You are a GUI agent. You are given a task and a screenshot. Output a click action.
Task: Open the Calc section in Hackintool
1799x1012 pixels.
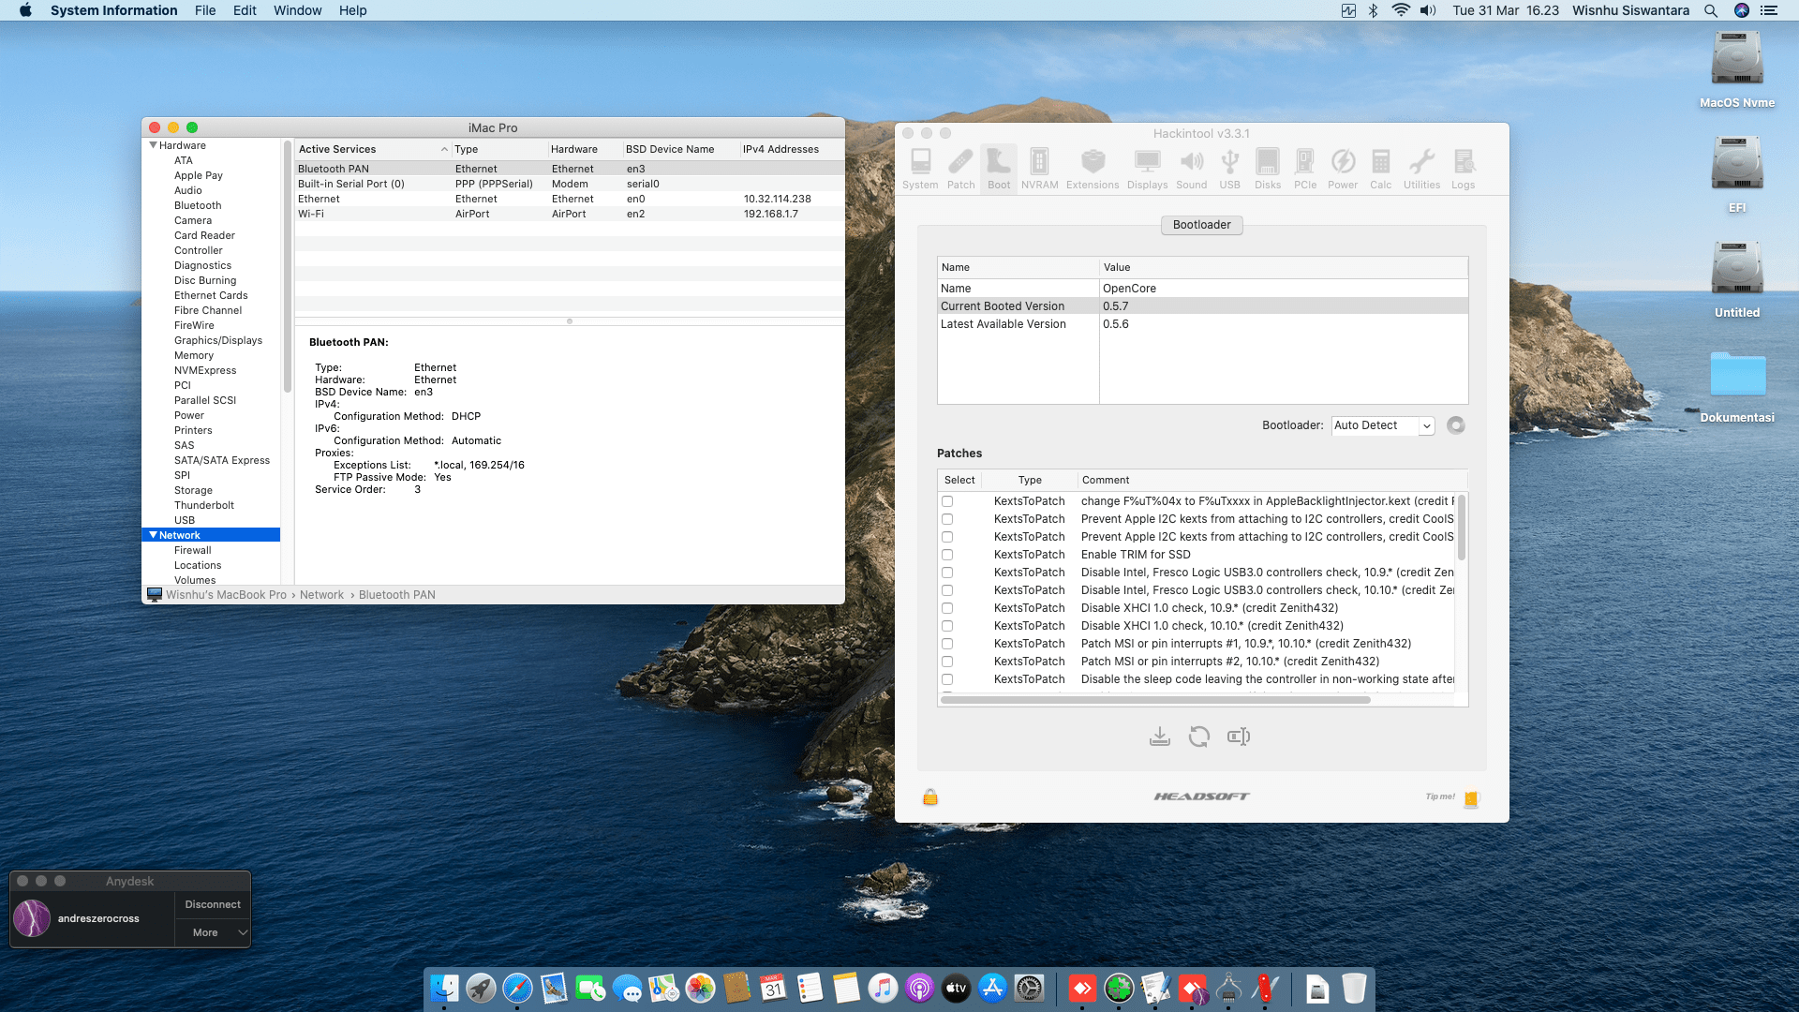click(x=1380, y=170)
